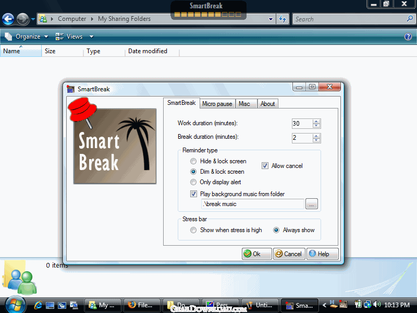The image size is (417, 313).
Task: Click the Views button
Action: pyautogui.click(x=69, y=37)
